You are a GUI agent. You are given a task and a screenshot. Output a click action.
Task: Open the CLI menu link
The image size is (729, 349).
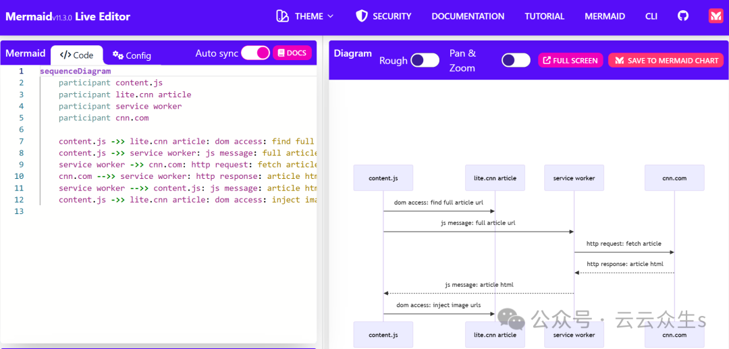pos(651,16)
